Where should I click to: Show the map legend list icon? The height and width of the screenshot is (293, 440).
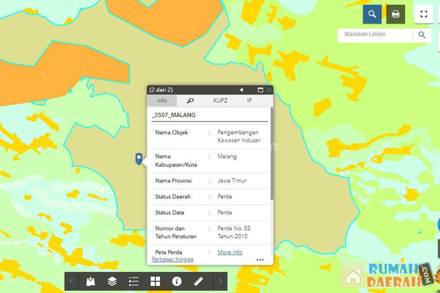point(134,281)
